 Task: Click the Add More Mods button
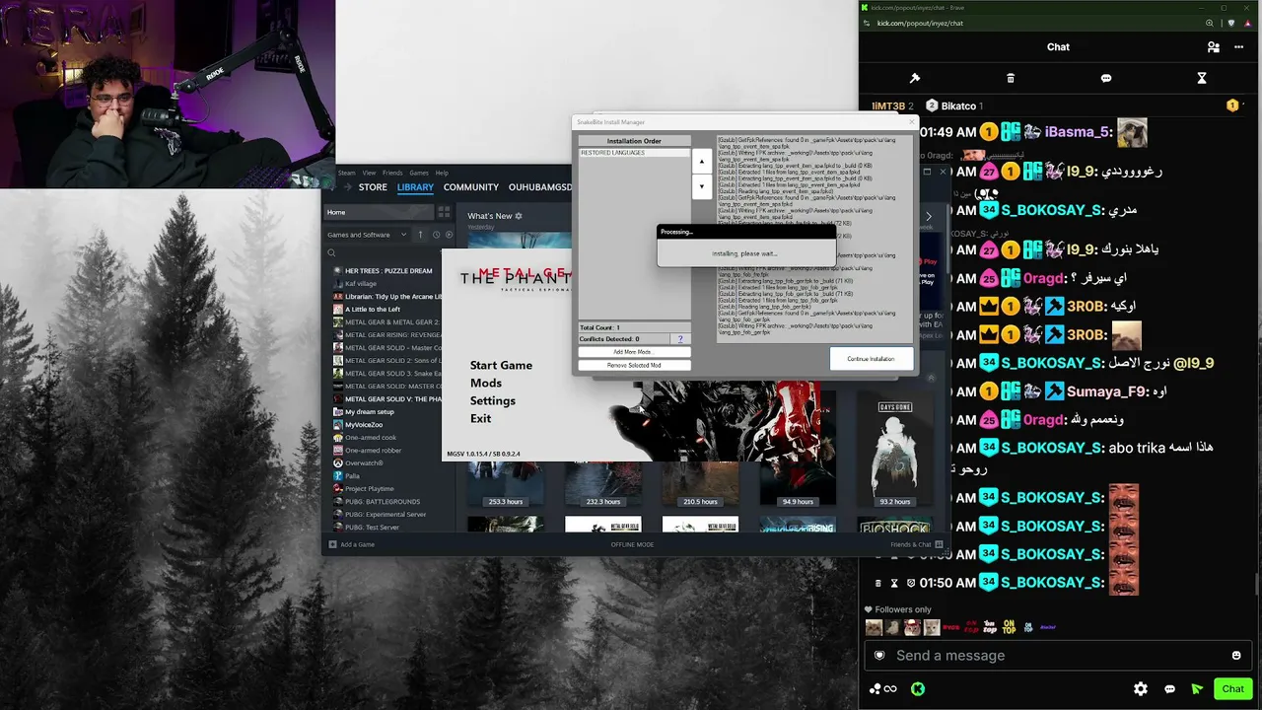(634, 352)
